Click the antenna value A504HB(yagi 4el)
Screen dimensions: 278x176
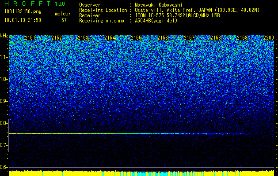coord(156,21)
